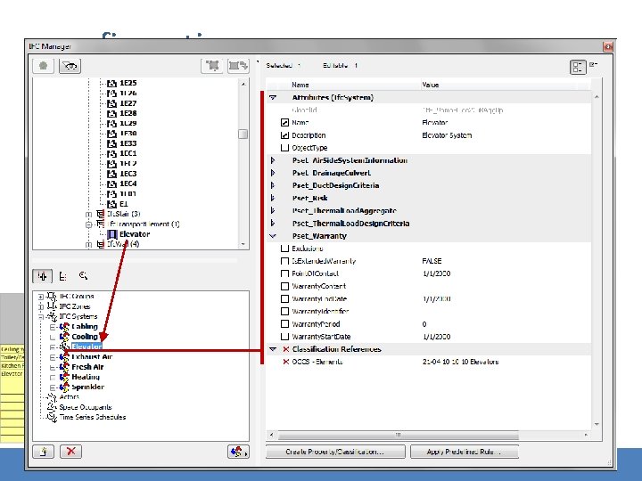Screen dimensions: 642x481
Task: Expand Pset_AirSideSystemInformation
Action: click(x=273, y=160)
